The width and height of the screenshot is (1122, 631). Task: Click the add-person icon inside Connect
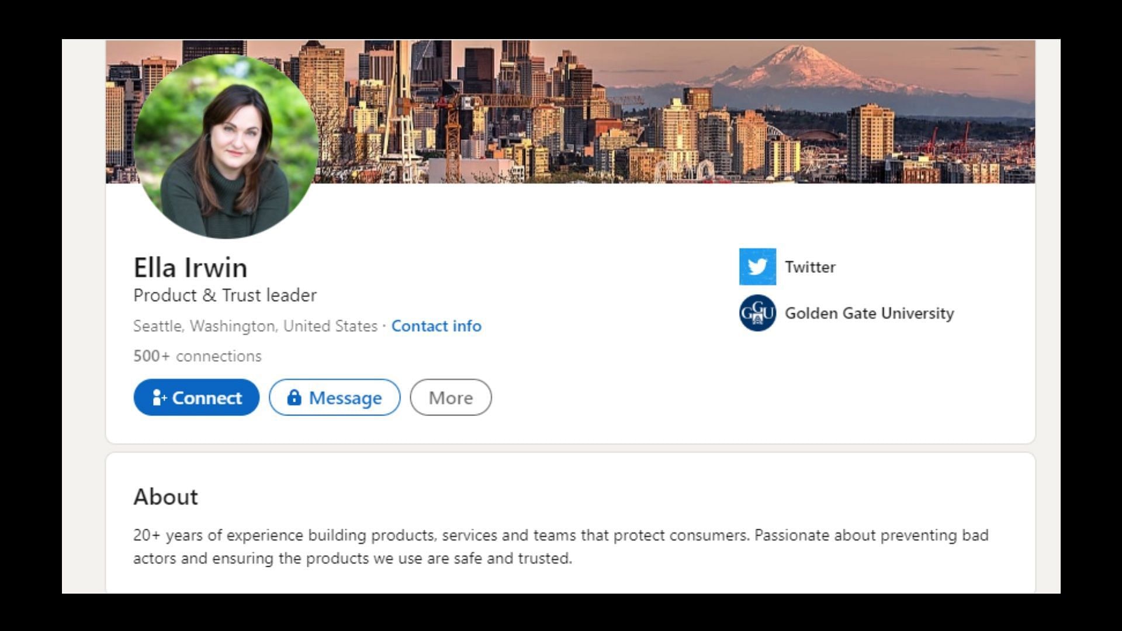[160, 397]
